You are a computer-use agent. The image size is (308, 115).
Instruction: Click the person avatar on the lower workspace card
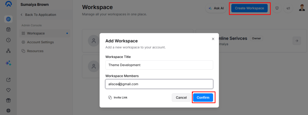pyautogui.click(x=94, y=66)
